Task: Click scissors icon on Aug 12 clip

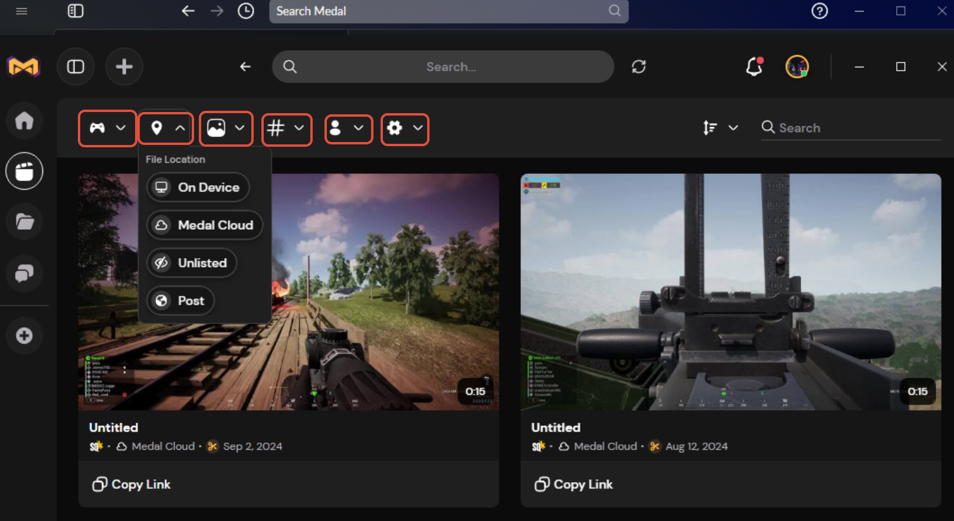Action: tap(655, 447)
